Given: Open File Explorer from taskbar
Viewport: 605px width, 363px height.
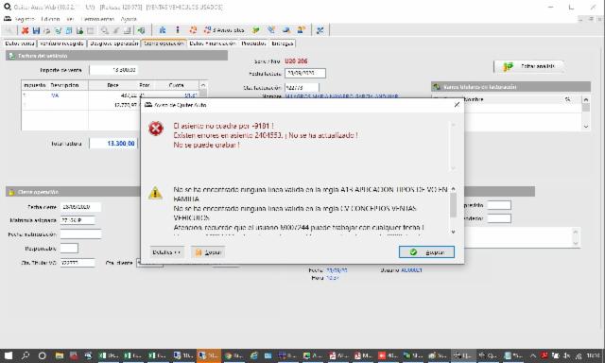Looking at the screenshot, I should (59, 355).
